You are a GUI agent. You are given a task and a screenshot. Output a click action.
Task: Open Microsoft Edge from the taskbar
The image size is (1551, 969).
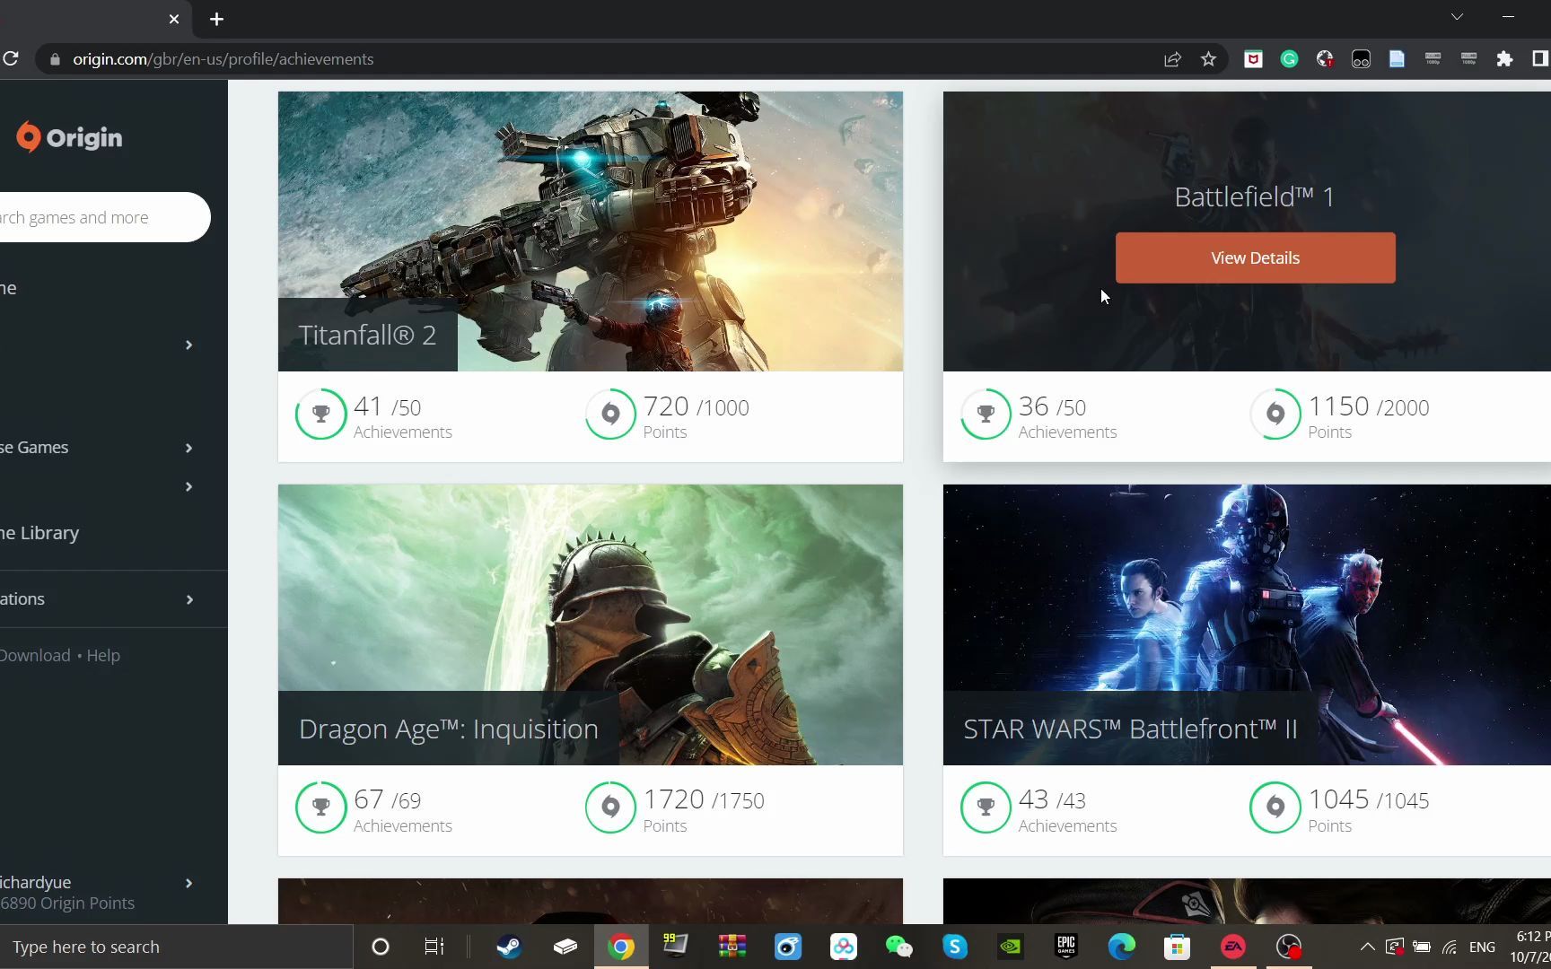[x=1122, y=947]
